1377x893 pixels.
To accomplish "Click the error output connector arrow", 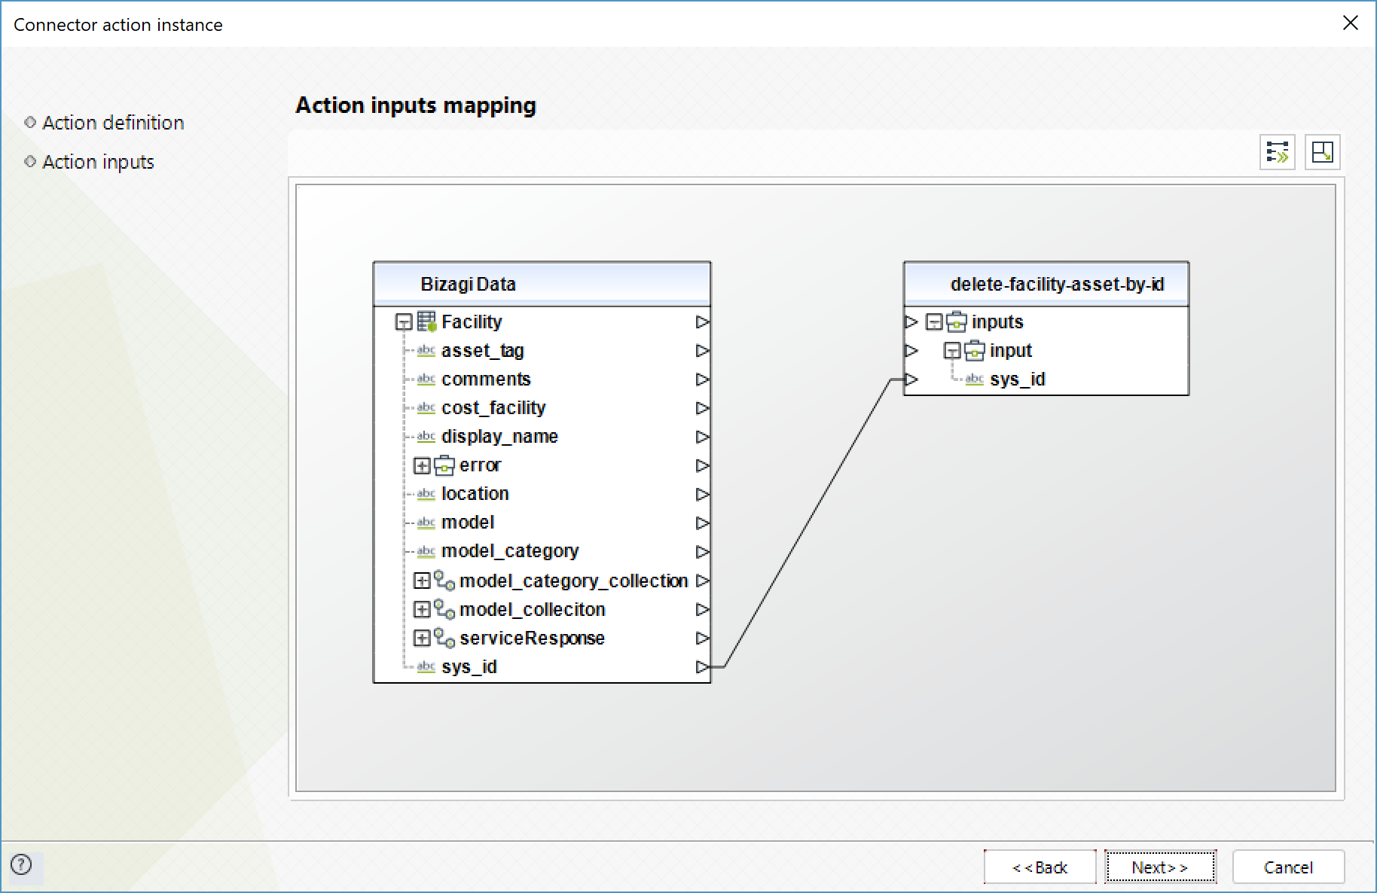I will coord(702,465).
